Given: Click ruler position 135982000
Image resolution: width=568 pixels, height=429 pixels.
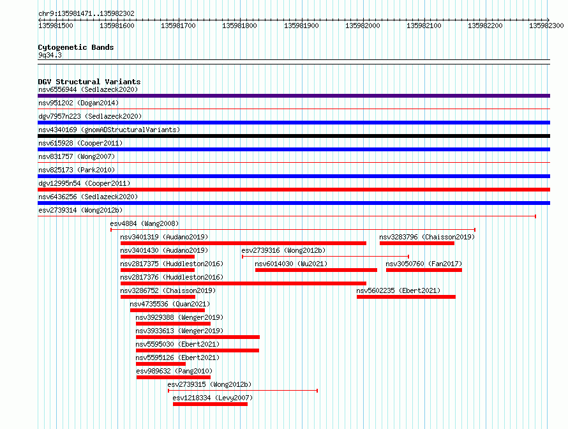Looking at the screenshot, I should 362,26.
